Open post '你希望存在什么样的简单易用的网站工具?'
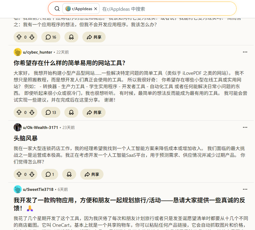This screenshot has height=230, width=255. coord(69,63)
